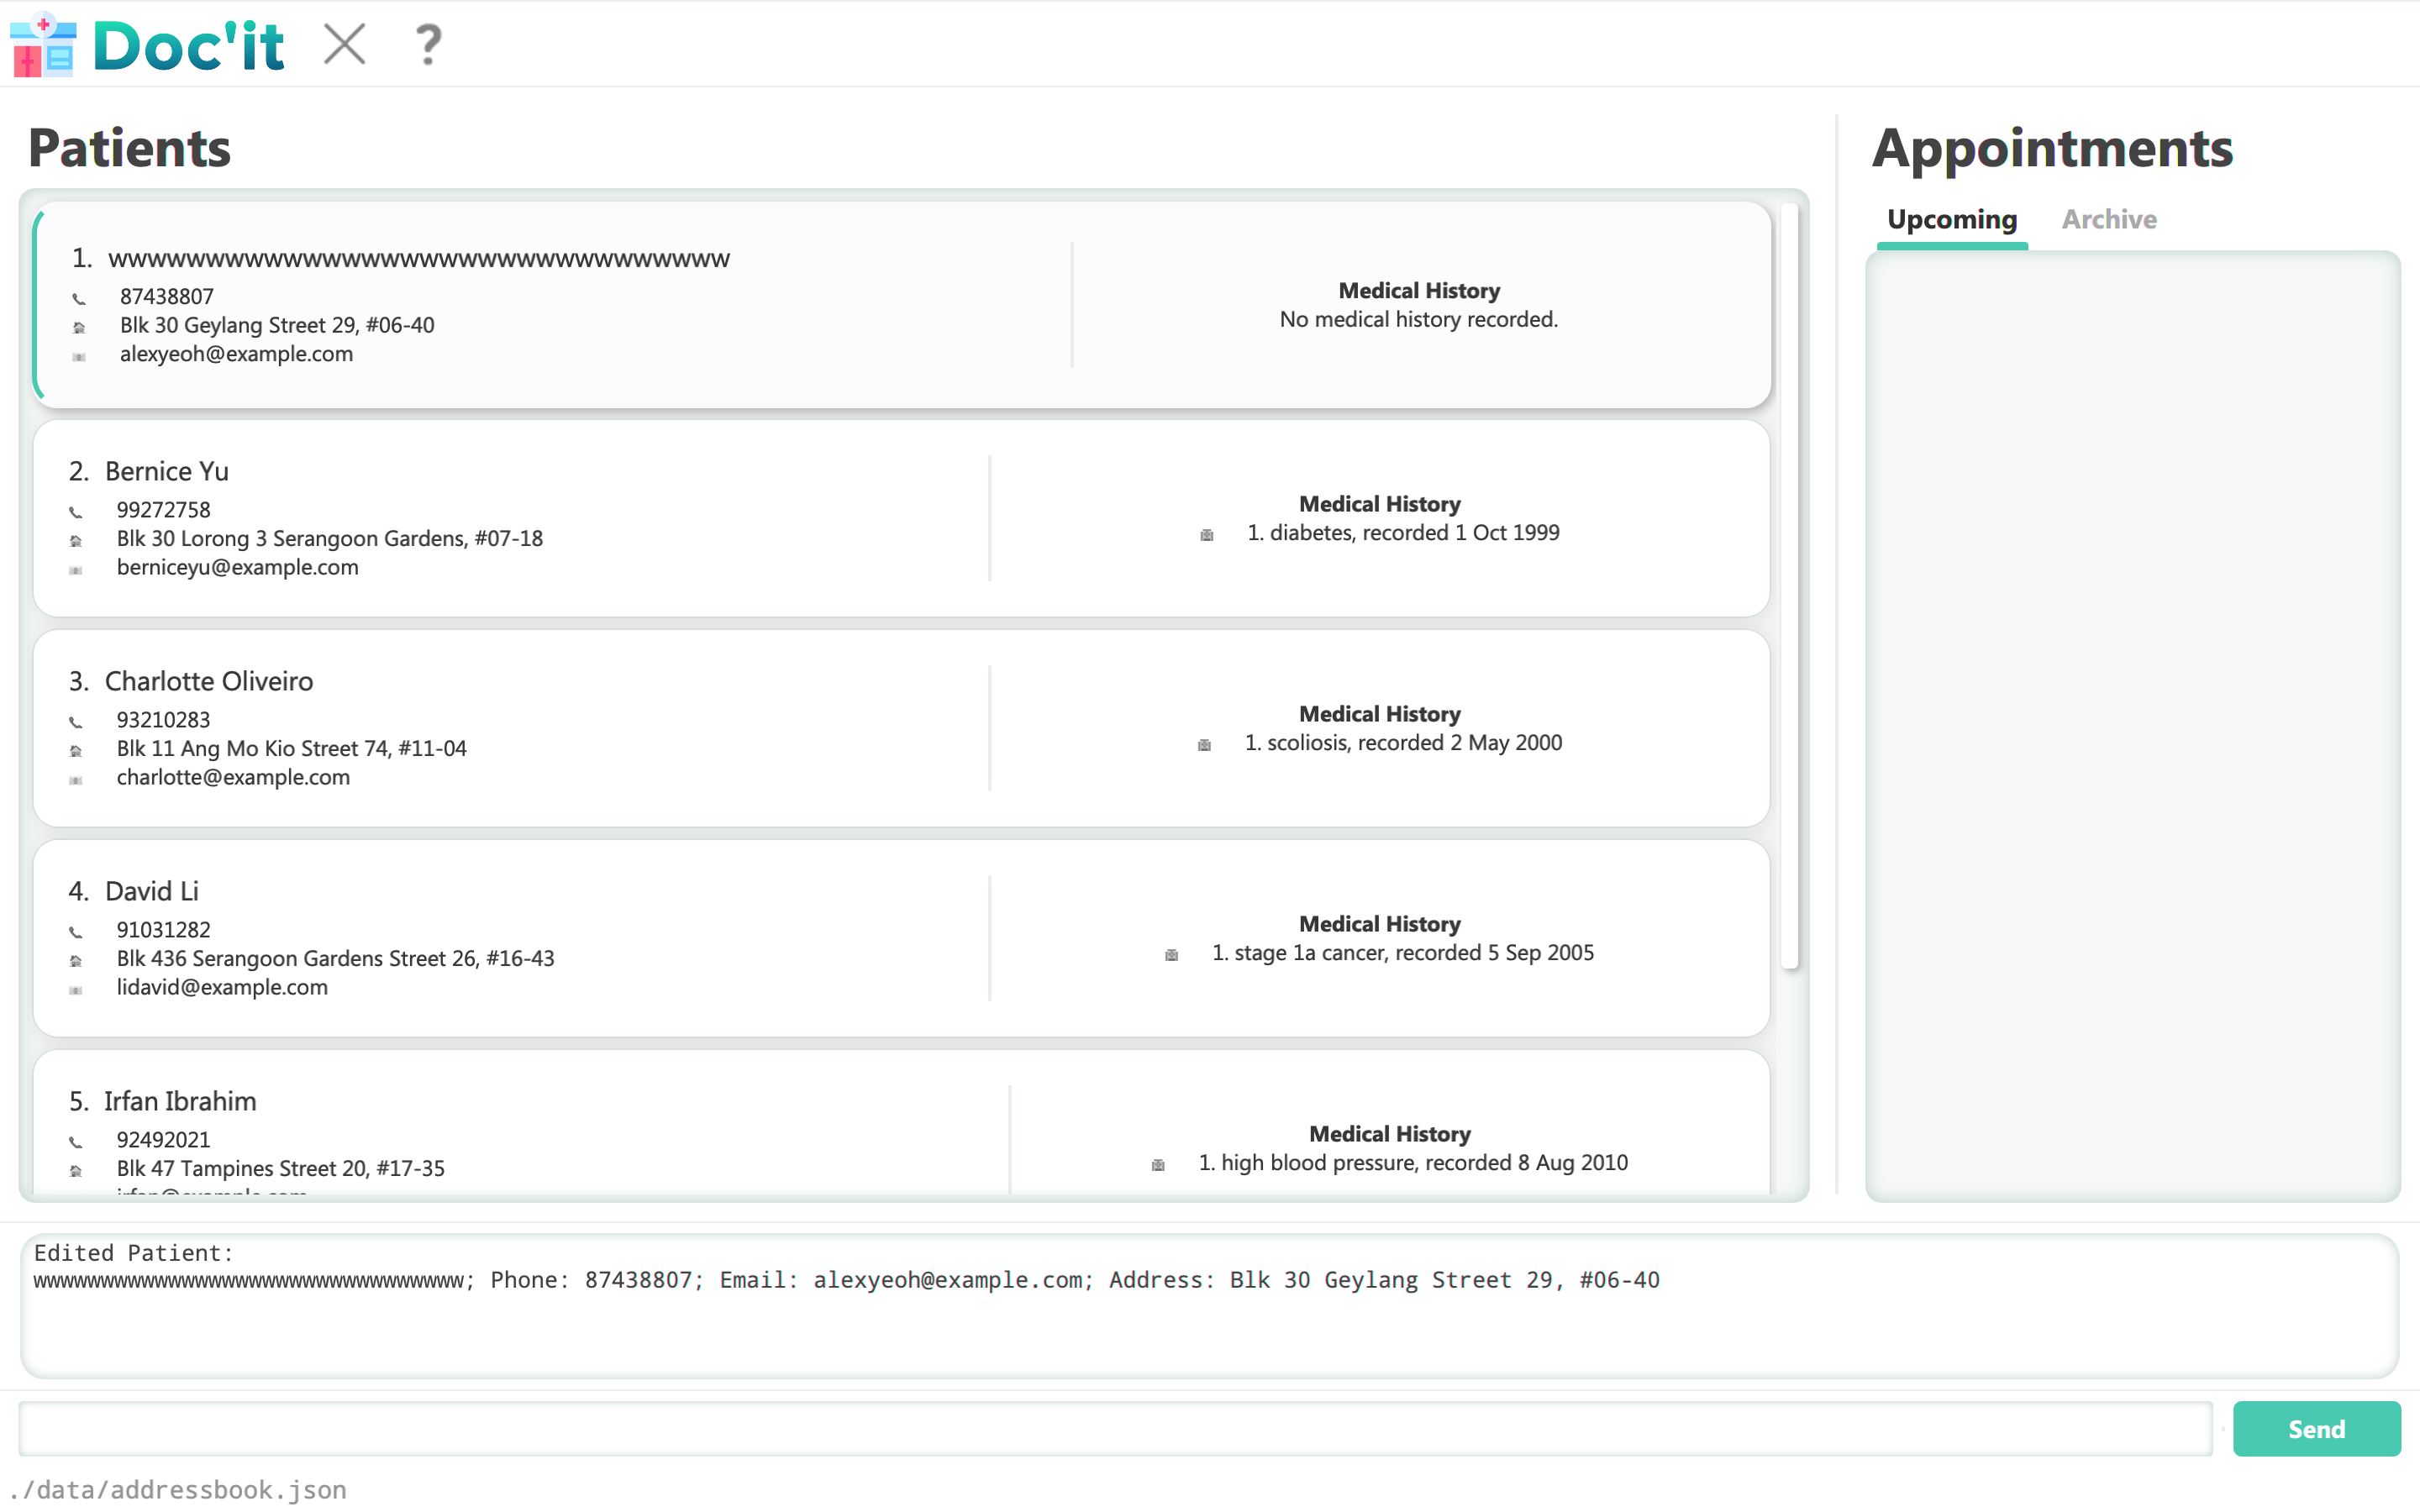This screenshot has height=1512, width=2420.
Task: Open help via question mark icon
Action: coord(428,45)
